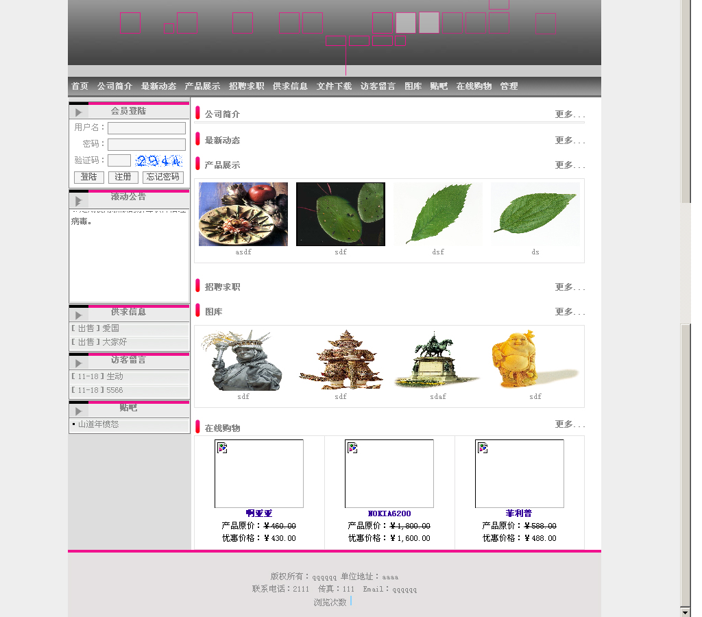Screen dimensions: 702x617
Task: View the food plate product image
Action: (243, 214)
